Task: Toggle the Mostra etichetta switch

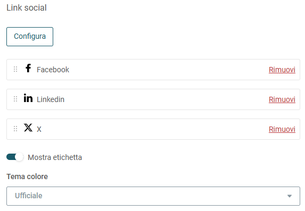Action: click(15, 157)
